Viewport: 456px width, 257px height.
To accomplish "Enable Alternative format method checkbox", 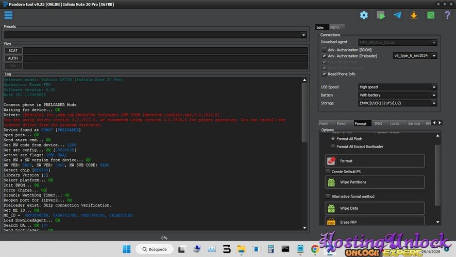I will [328, 196].
